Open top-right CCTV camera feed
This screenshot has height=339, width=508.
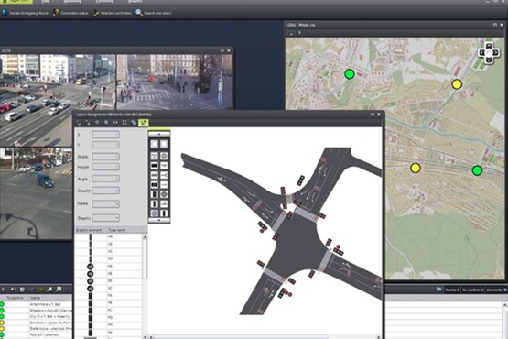coord(174,82)
